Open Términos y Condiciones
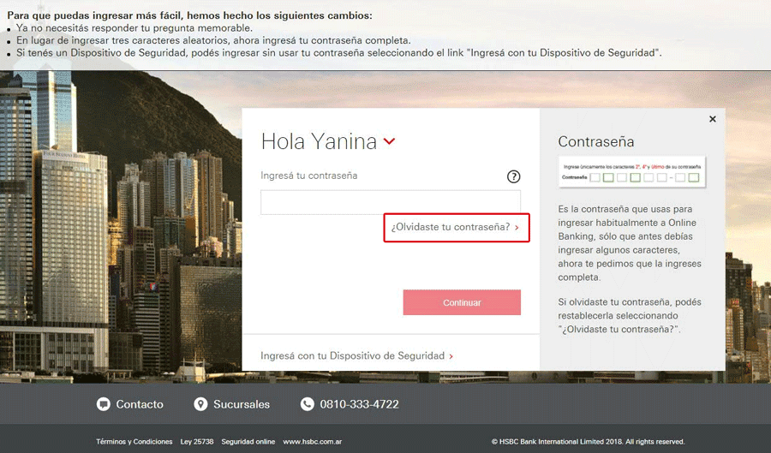Image resolution: width=771 pixels, height=453 pixels. 134,442
